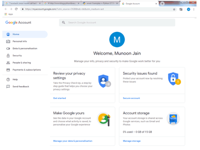Open the Chrome profile avatar menu

(188, 9)
